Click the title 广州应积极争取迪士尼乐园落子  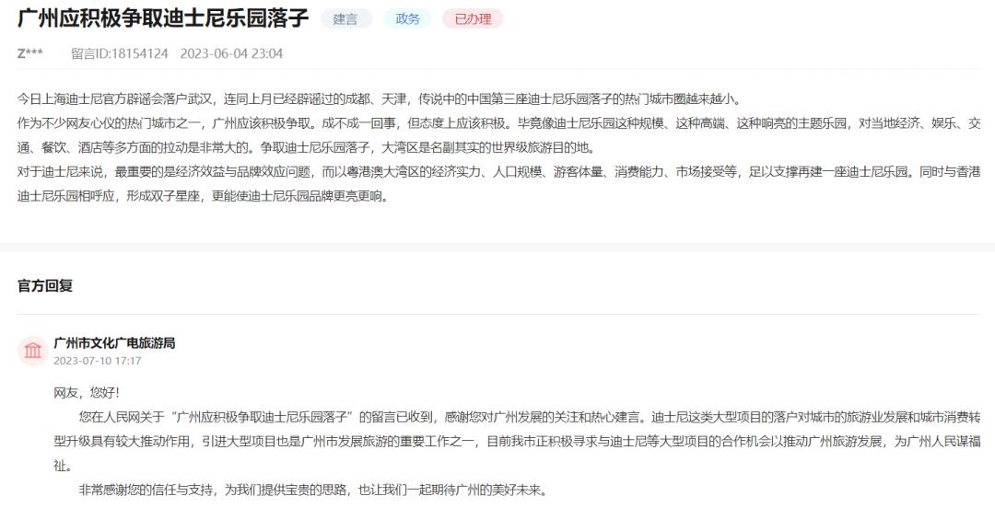163,18
